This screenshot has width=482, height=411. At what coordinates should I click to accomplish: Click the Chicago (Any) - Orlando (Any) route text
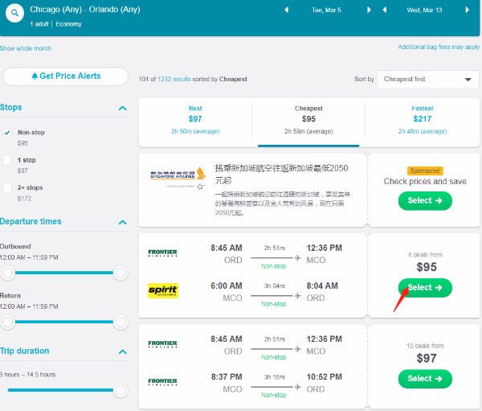tap(85, 10)
